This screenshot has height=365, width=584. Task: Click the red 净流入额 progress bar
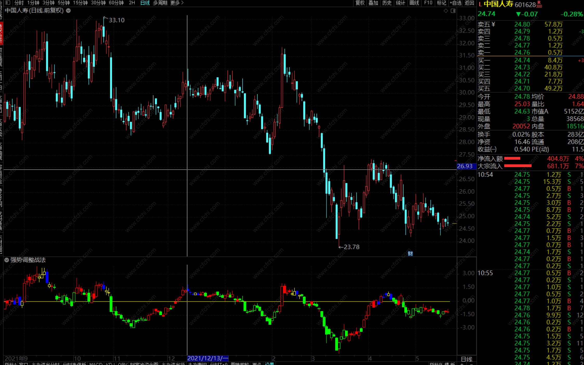(512, 158)
